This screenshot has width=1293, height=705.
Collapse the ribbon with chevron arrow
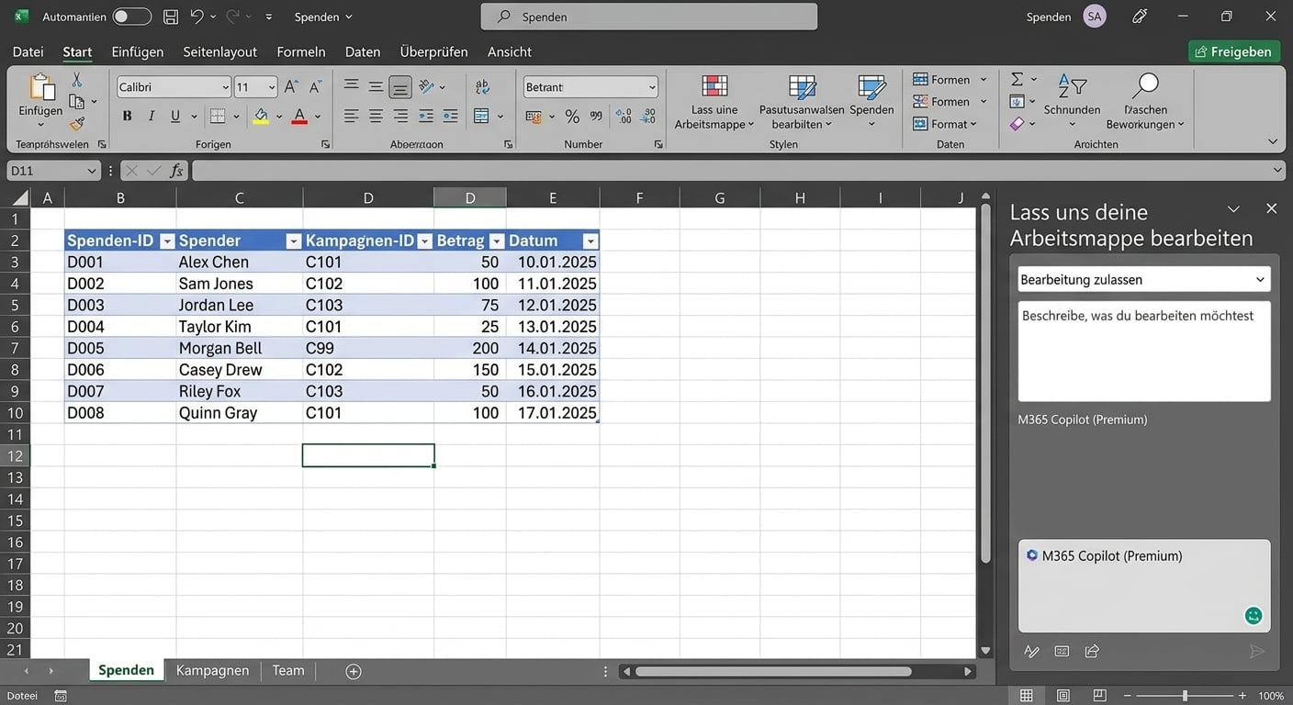pyautogui.click(x=1273, y=141)
